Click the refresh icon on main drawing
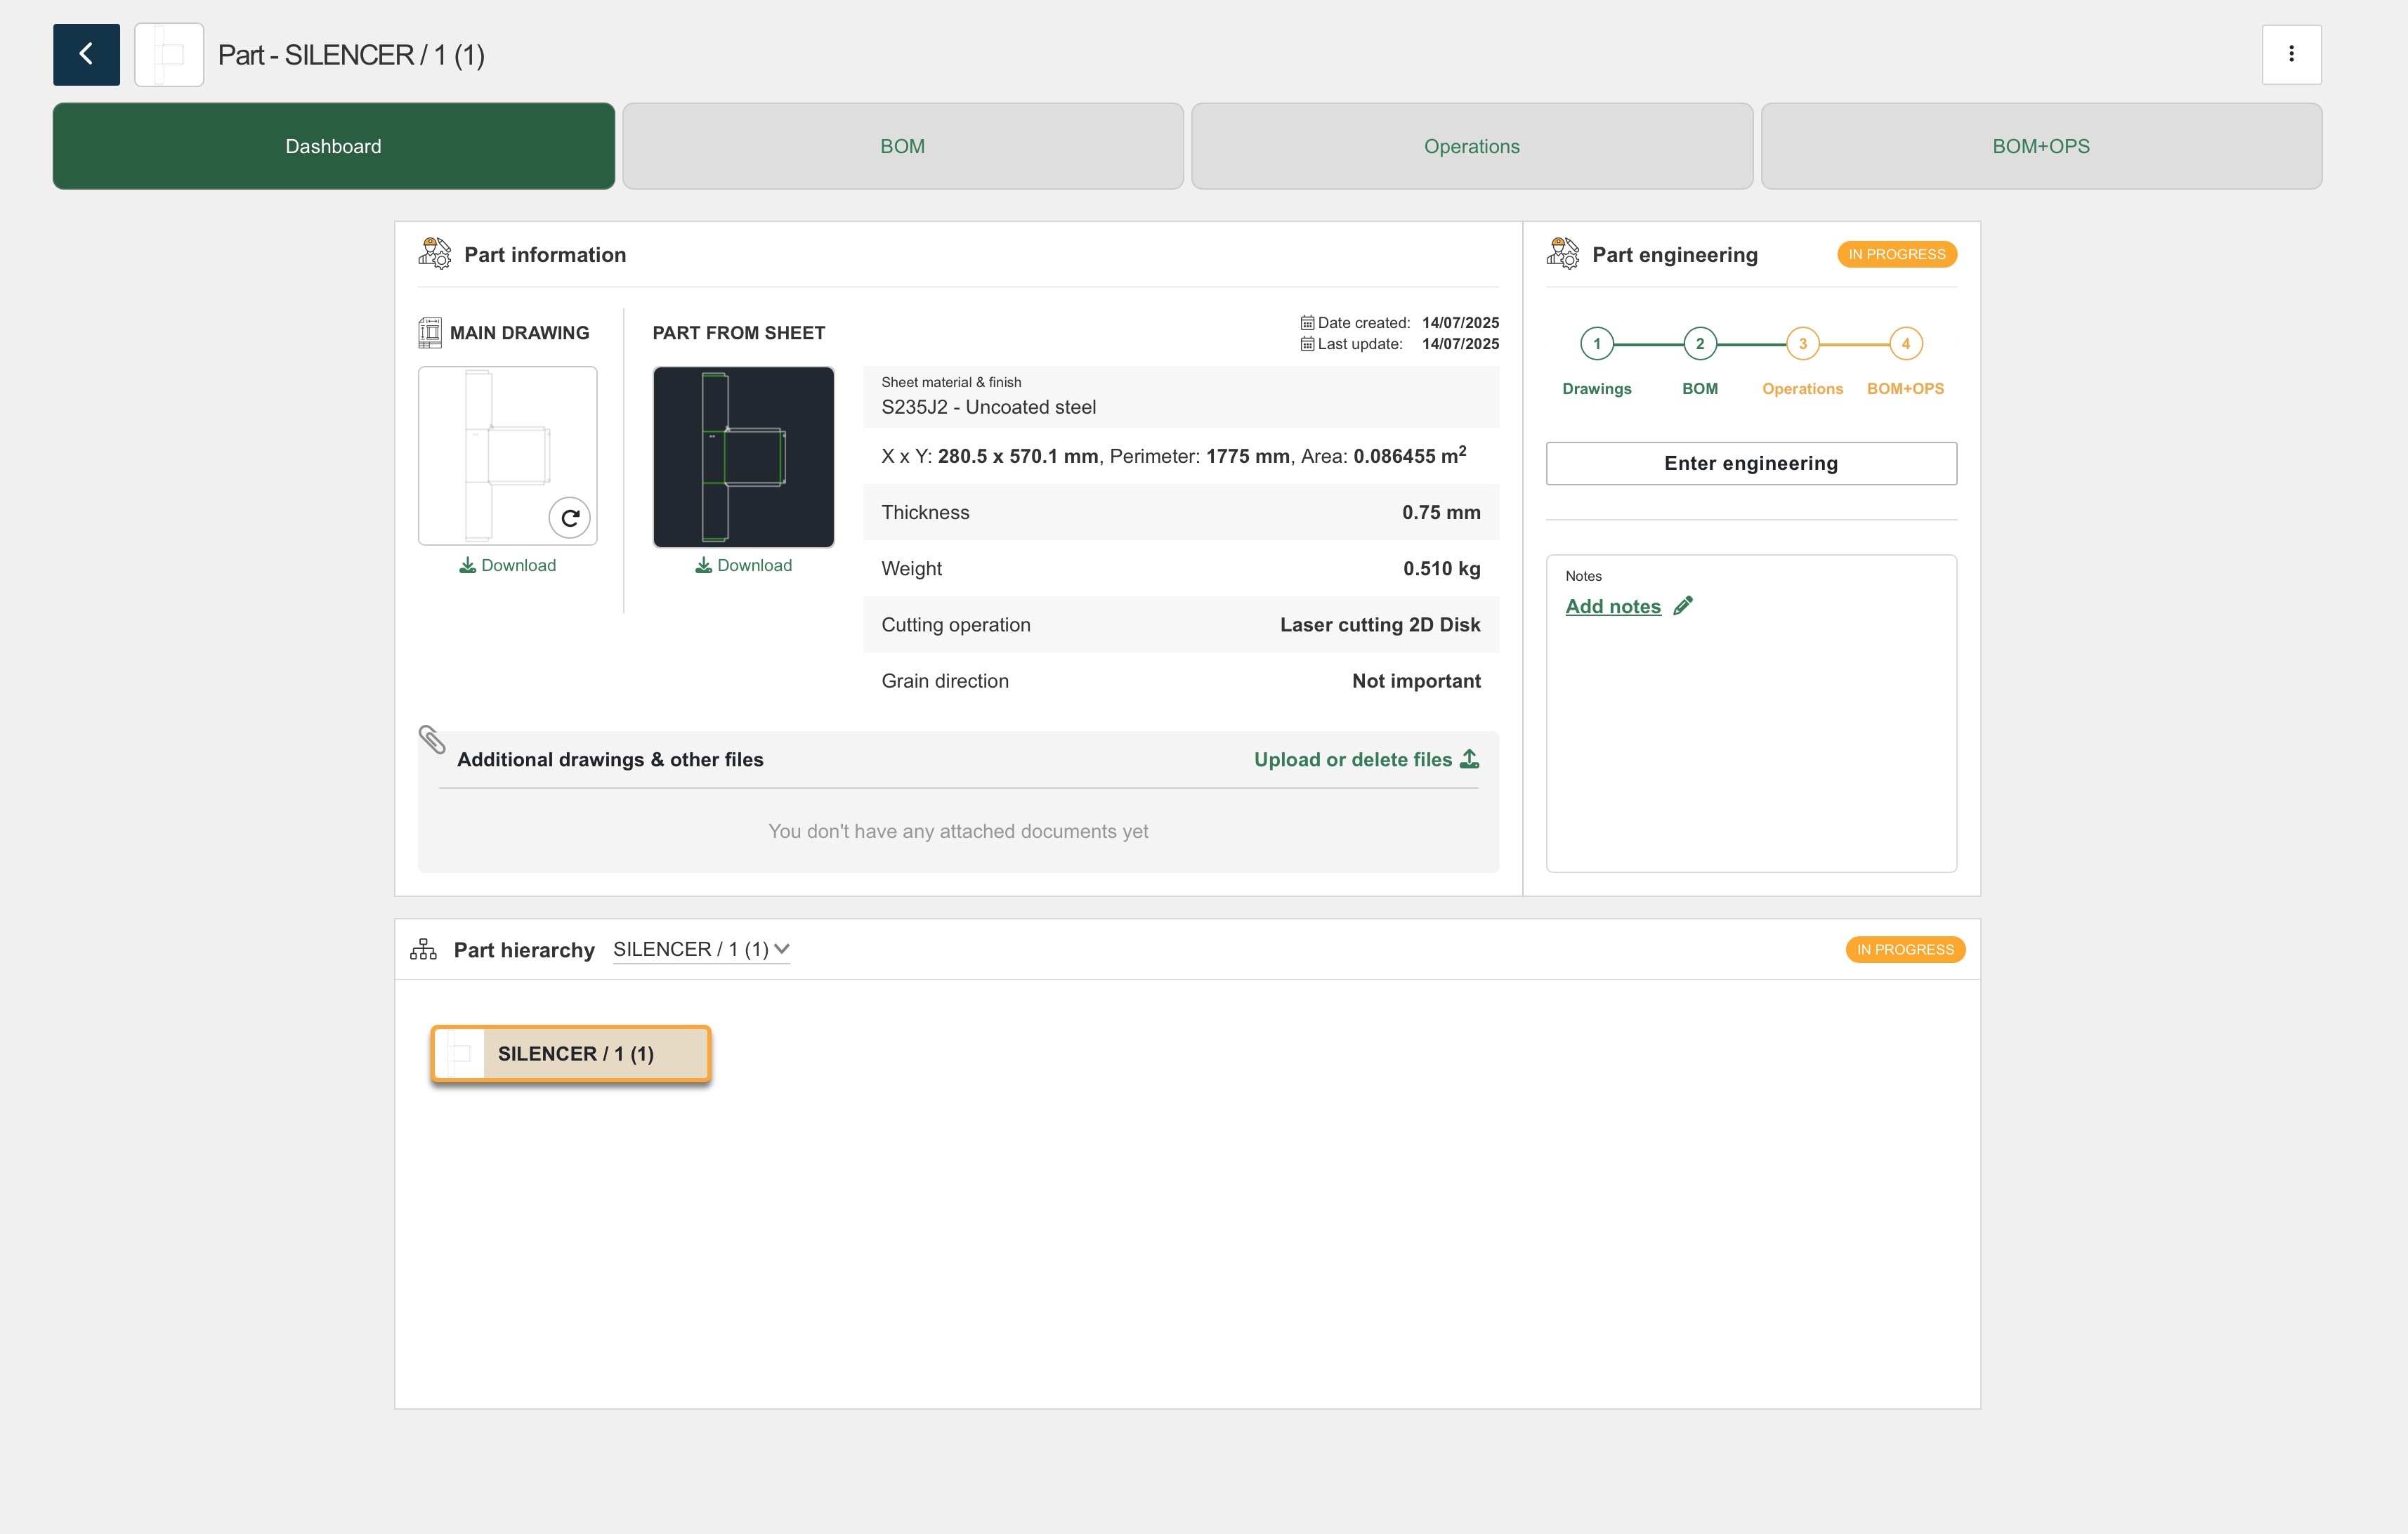This screenshot has width=2408, height=1534. click(x=570, y=518)
